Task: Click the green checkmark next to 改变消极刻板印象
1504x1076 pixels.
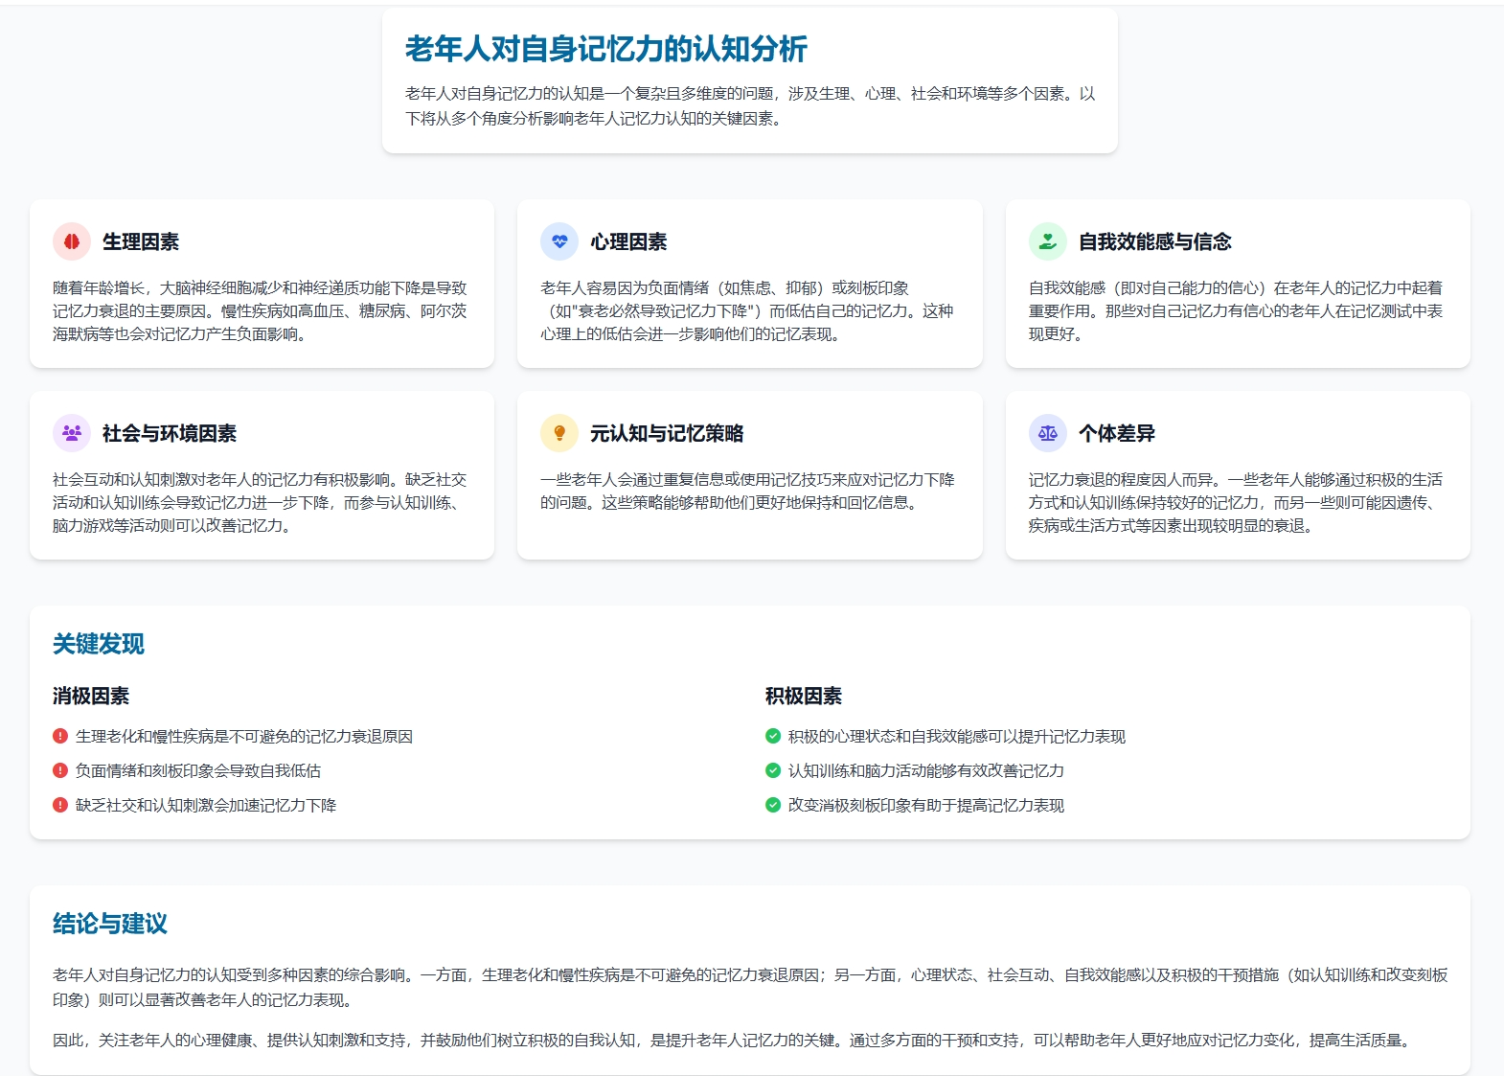Action: (x=773, y=805)
